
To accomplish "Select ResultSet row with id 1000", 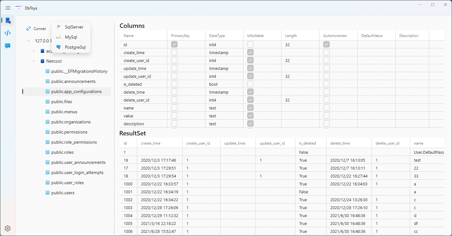I will coord(282,184).
